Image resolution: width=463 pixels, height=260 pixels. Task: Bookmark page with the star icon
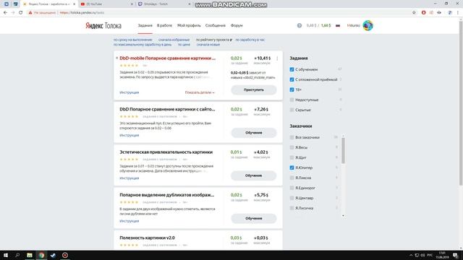[414, 13]
